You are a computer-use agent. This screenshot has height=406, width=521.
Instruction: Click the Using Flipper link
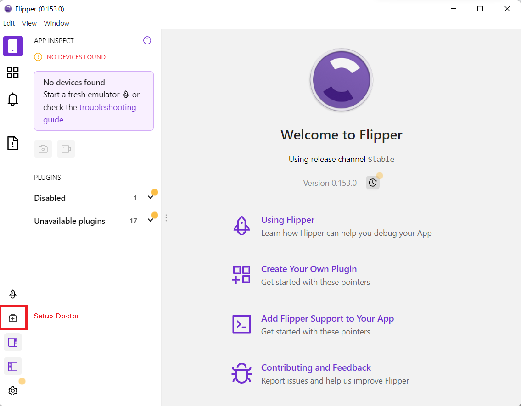pos(288,220)
